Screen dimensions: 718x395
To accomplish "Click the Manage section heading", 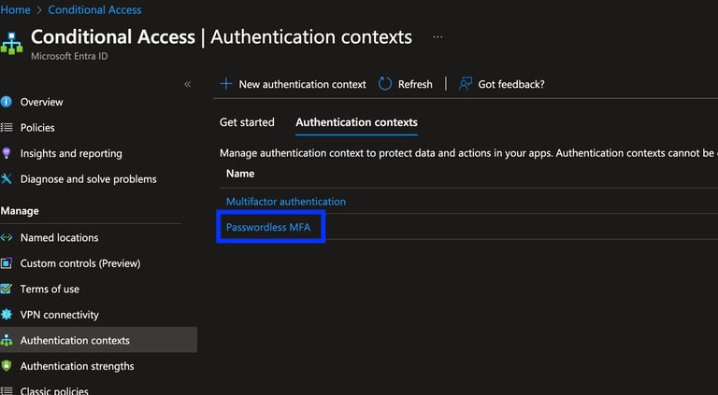I will pyautogui.click(x=20, y=211).
